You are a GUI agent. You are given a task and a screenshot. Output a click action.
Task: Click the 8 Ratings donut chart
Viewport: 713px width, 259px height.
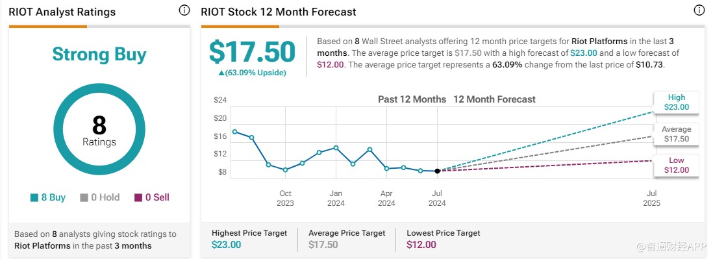[99, 129]
